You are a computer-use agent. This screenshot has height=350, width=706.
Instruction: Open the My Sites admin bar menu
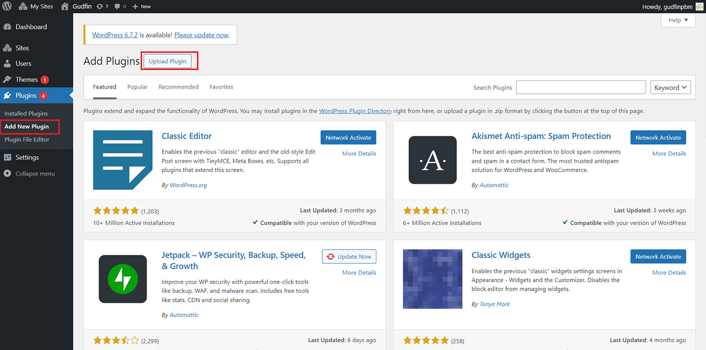point(36,6)
